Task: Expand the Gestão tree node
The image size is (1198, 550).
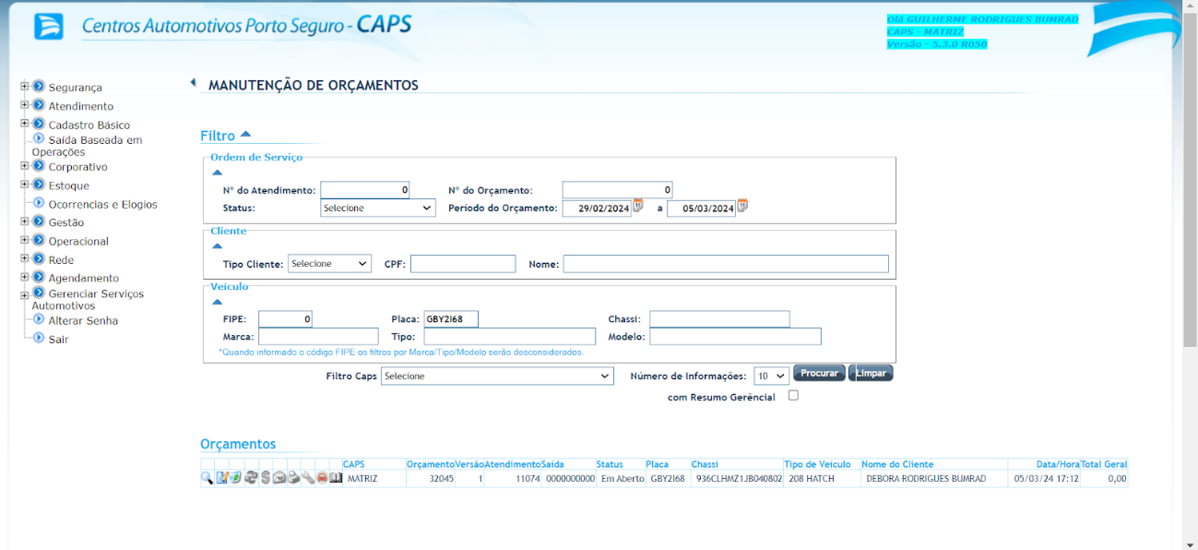Action: tap(25, 221)
